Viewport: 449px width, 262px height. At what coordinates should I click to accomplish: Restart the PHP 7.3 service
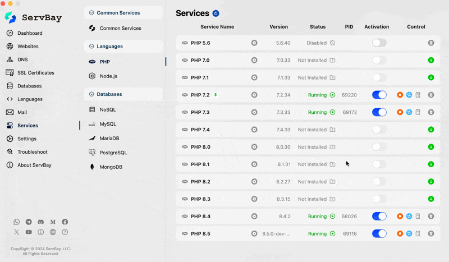(409, 112)
